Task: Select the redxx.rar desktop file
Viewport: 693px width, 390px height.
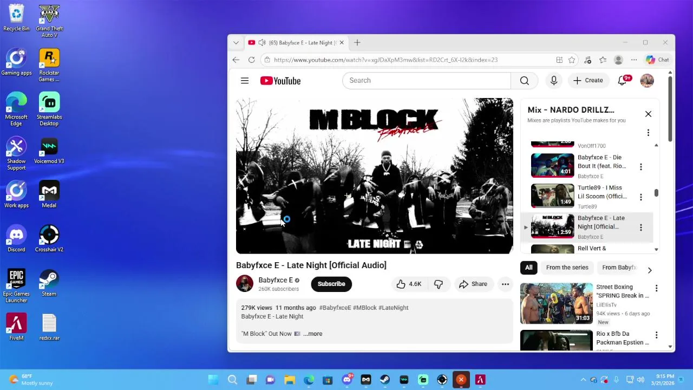Action: point(49,328)
